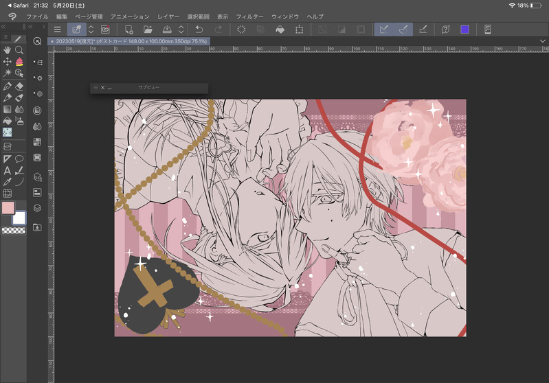Select the transparent checkered color
Viewport: 549px width, 383px height.
tap(14, 231)
